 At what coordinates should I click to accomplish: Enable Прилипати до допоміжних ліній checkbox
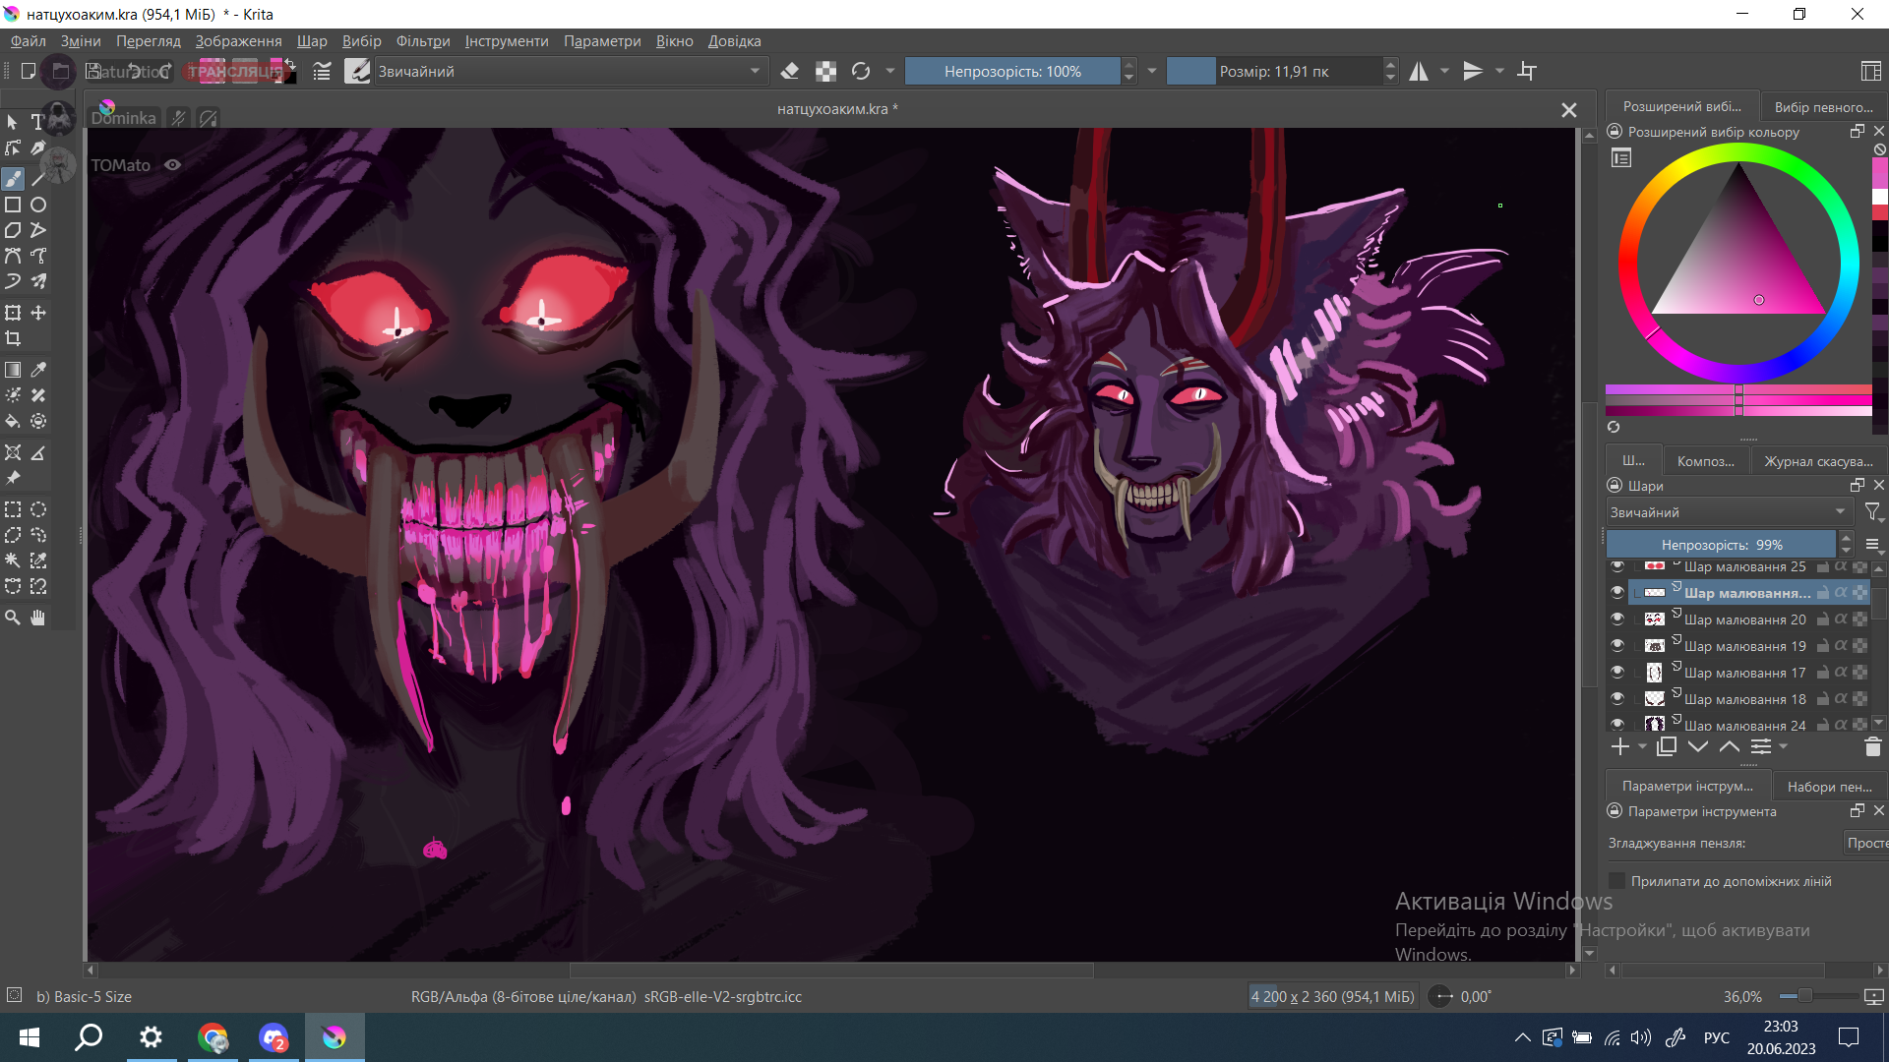1616,881
